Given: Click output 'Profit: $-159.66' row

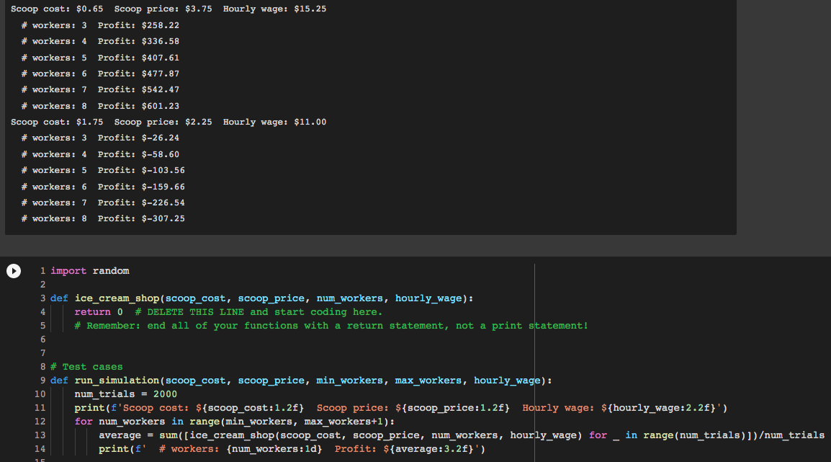Looking at the screenshot, I should click(104, 187).
